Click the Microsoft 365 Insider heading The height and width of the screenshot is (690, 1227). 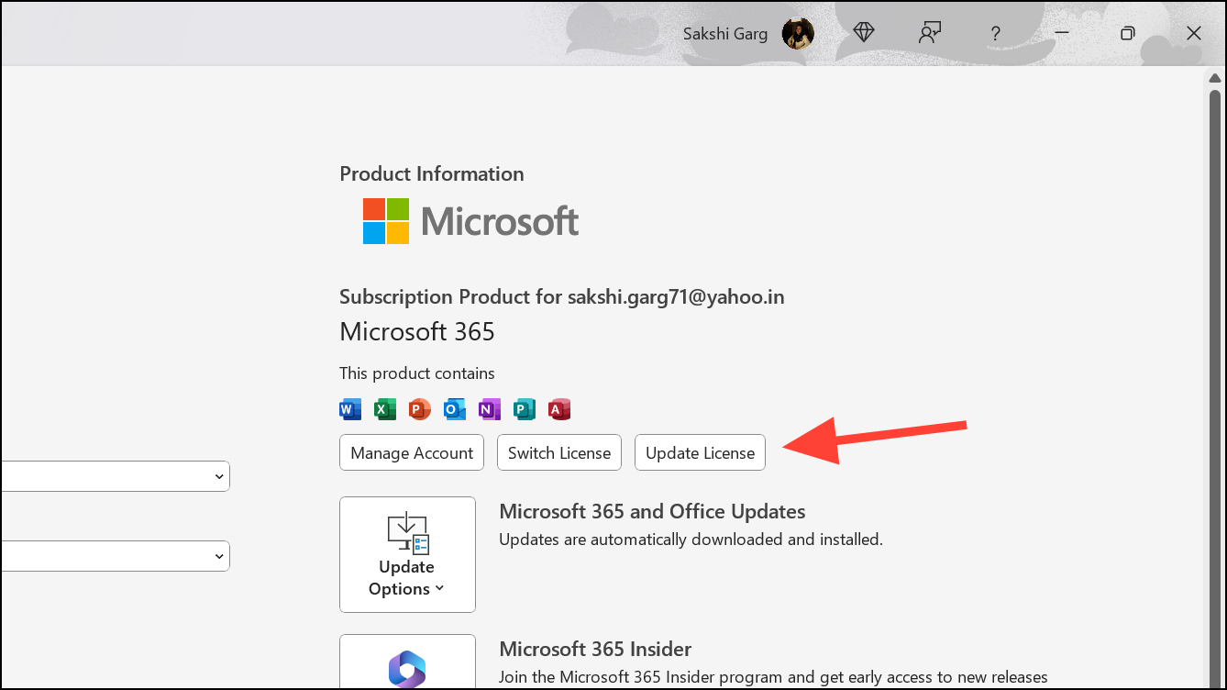click(595, 650)
